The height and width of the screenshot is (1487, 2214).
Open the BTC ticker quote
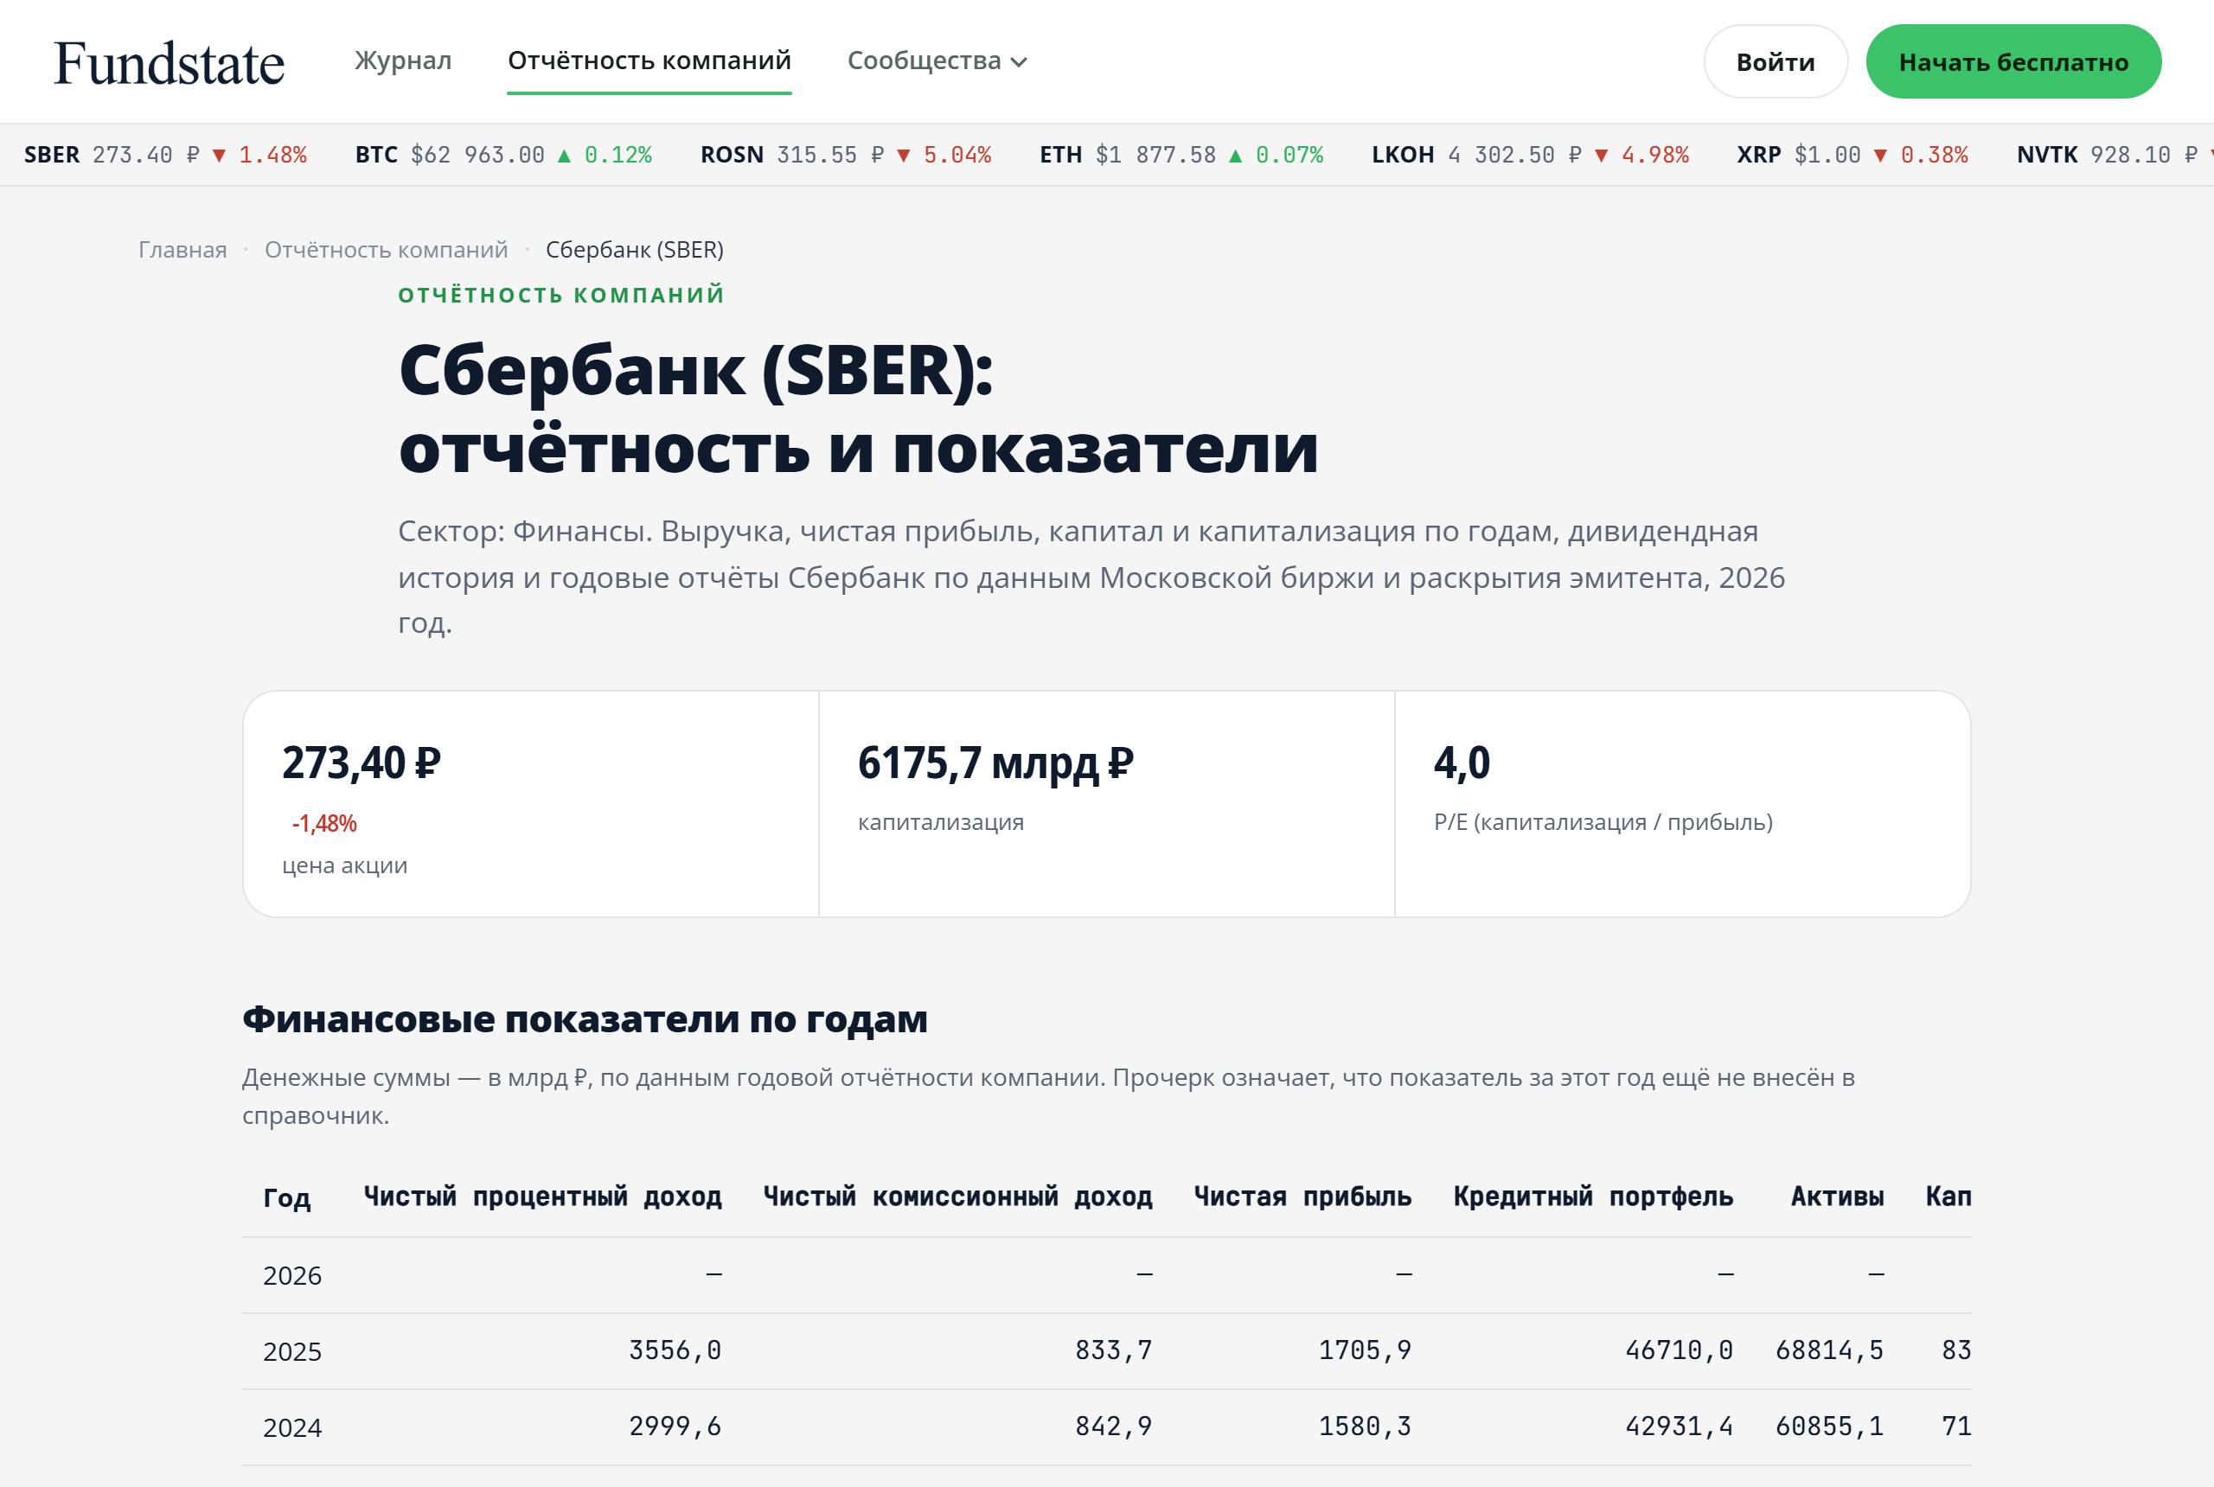pyautogui.click(x=503, y=155)
